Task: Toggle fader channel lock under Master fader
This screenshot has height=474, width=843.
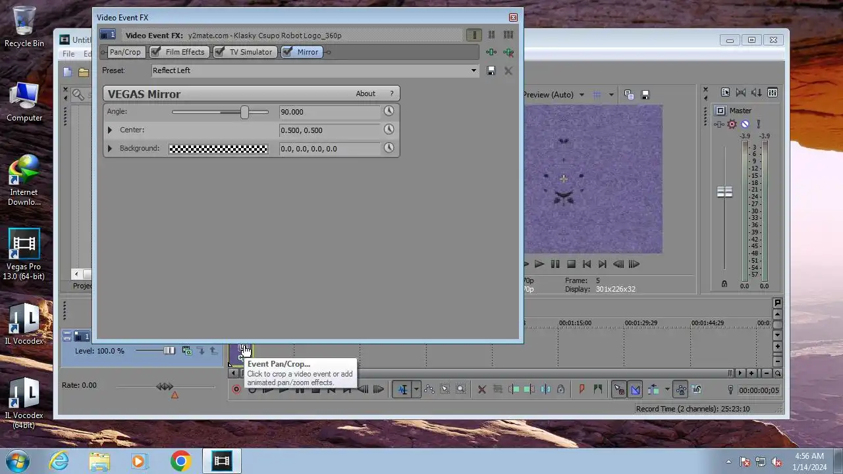Action: click(x=724, y=284)
